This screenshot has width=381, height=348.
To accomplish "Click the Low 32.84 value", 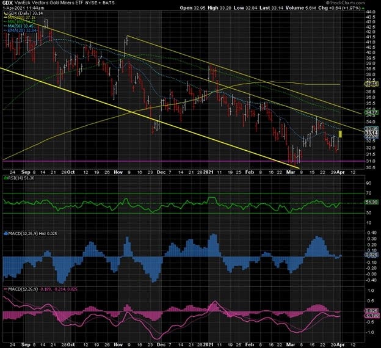I will (x=245, y=8).
